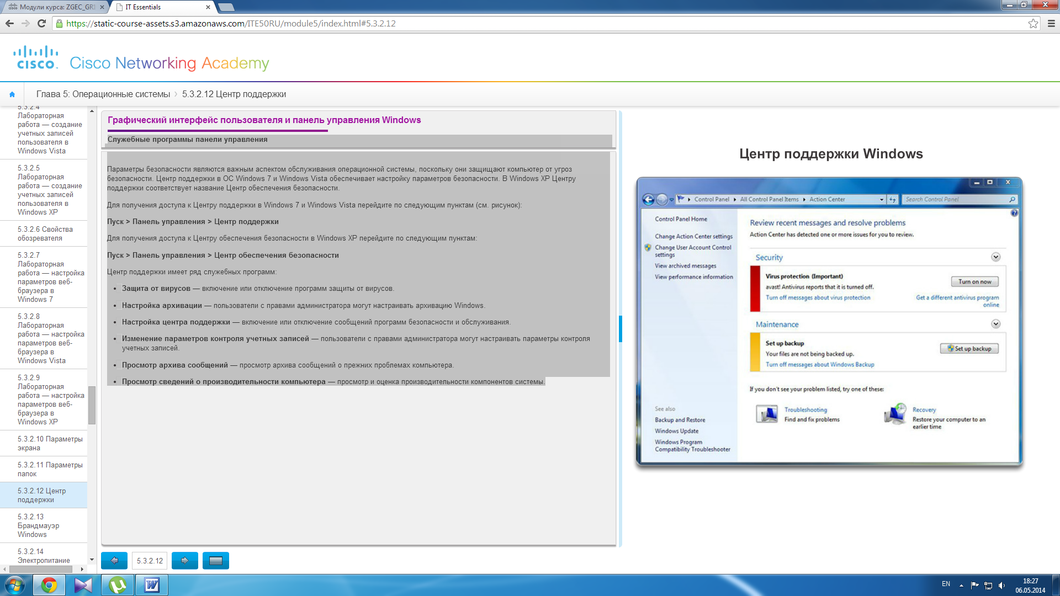Viewport: 1060px width, 596px height.
Task: Click heading Центр поддержки Windows
Action: [x=831, y=154]
